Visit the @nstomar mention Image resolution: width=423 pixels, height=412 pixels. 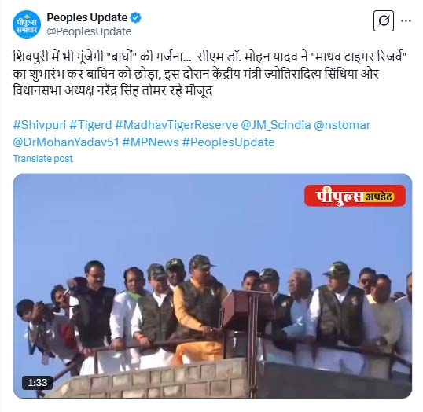[342, 125]
